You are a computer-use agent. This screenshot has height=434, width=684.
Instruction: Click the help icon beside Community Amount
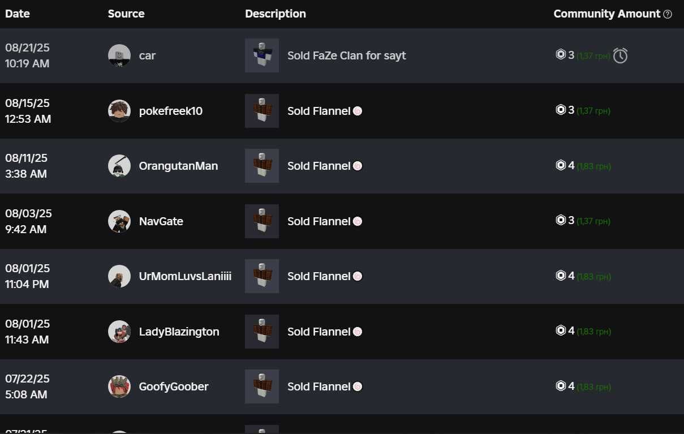pos(668,14)
